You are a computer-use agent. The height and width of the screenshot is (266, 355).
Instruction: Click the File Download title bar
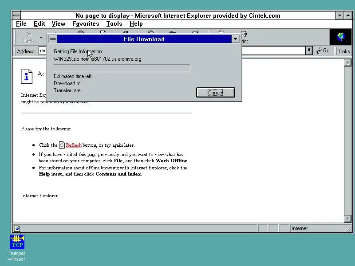point(144,39)
